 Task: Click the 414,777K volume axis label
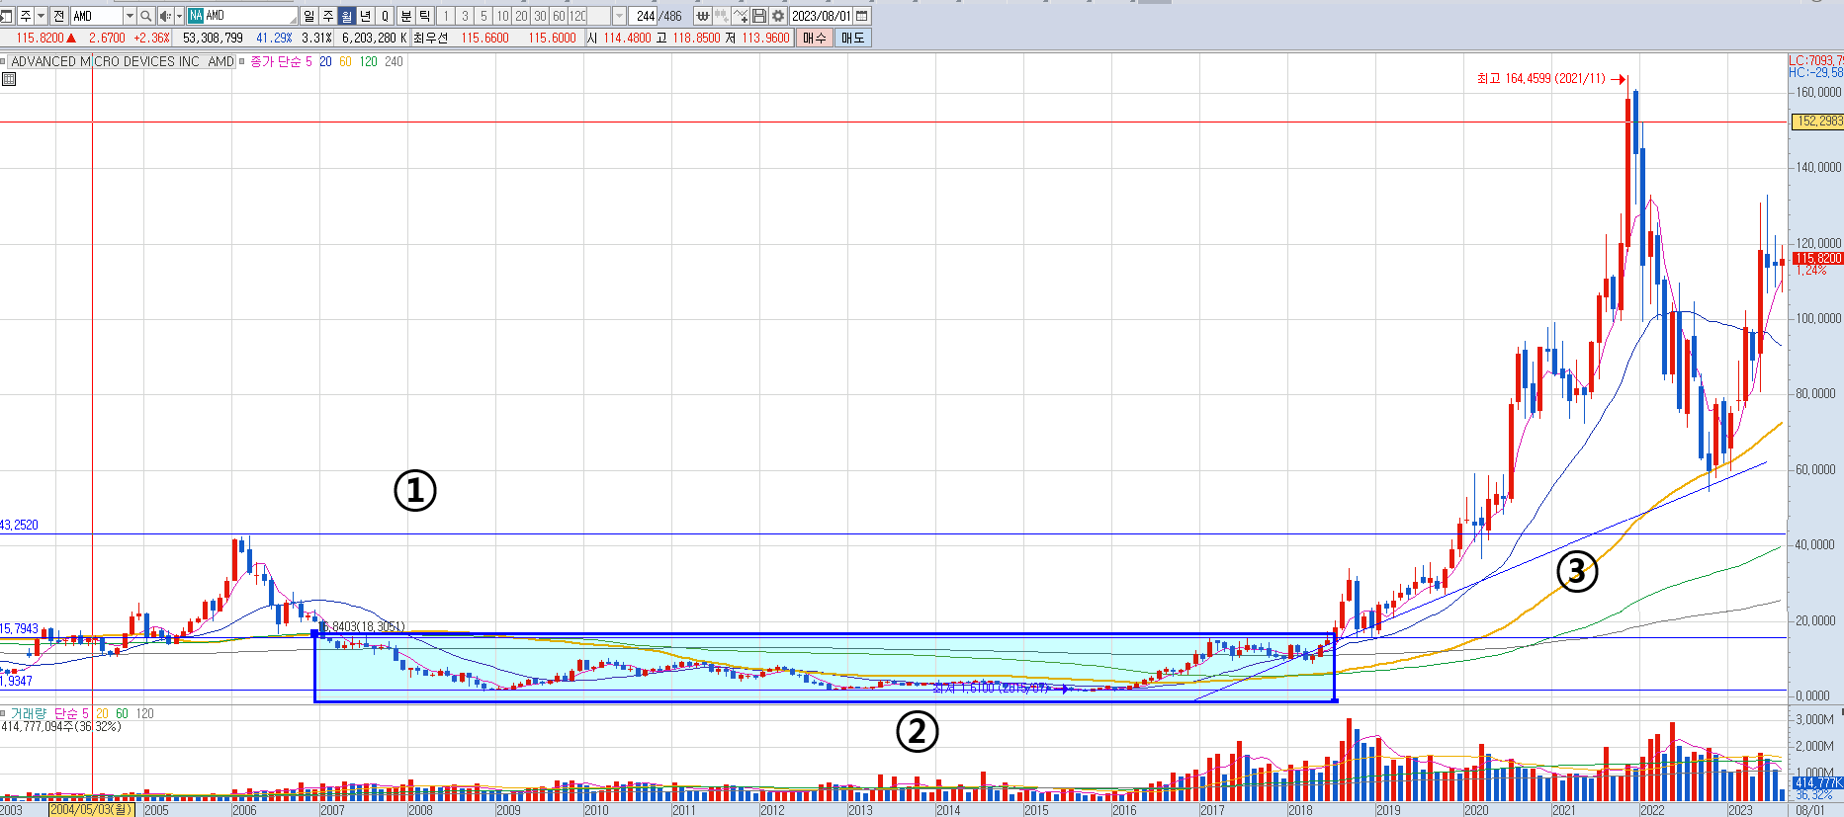[x=1818, y=782]
